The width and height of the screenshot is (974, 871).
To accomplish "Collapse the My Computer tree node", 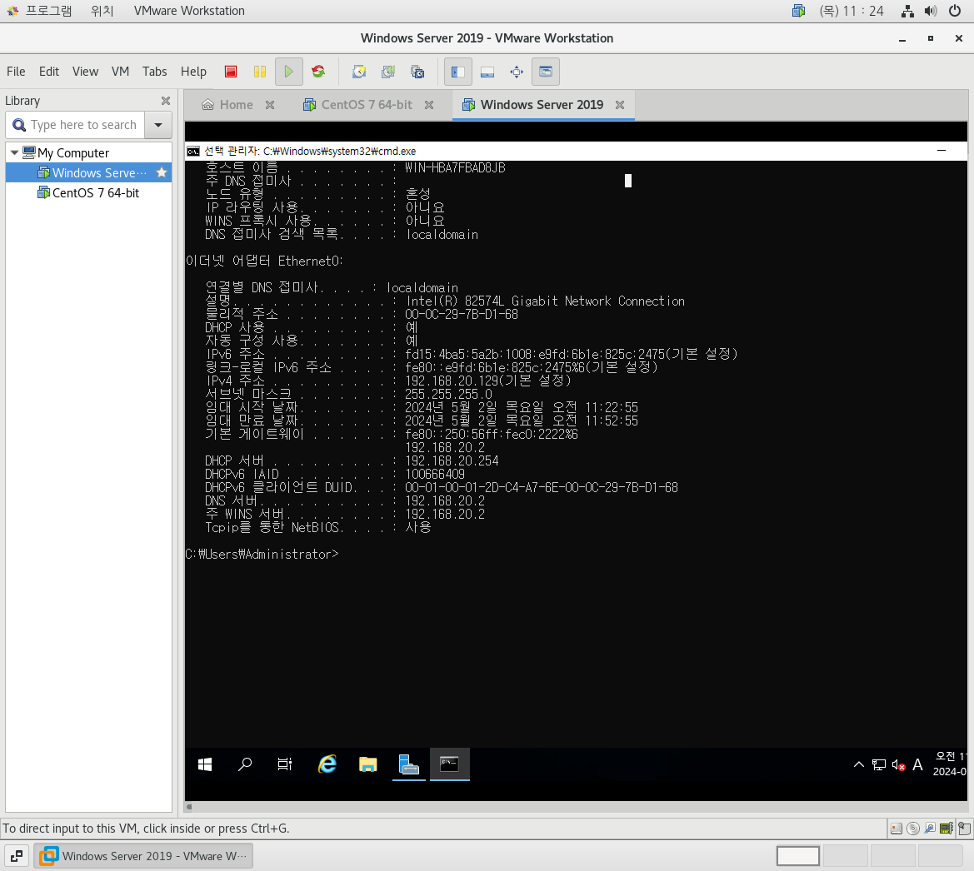I will [x=14, y=152].
